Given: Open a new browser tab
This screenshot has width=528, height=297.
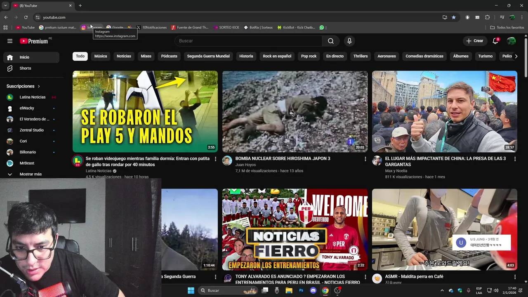Looking at the screenshot, I should tap(80, 5).
